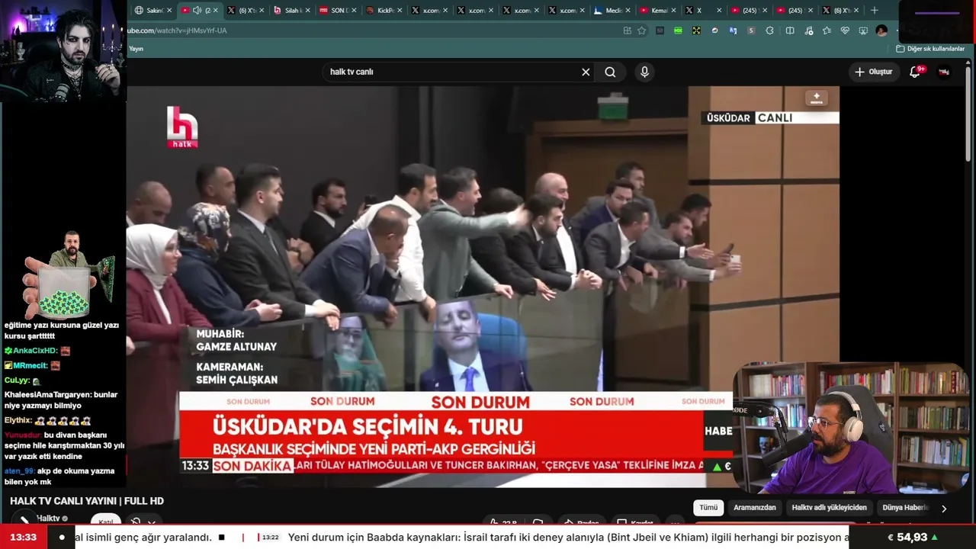This screenshot has height=549, width=976.
Task: Open the browser extensions puzzle icon
Action: click(769, 30)
